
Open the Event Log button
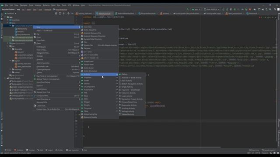click(x=254, y=150)
